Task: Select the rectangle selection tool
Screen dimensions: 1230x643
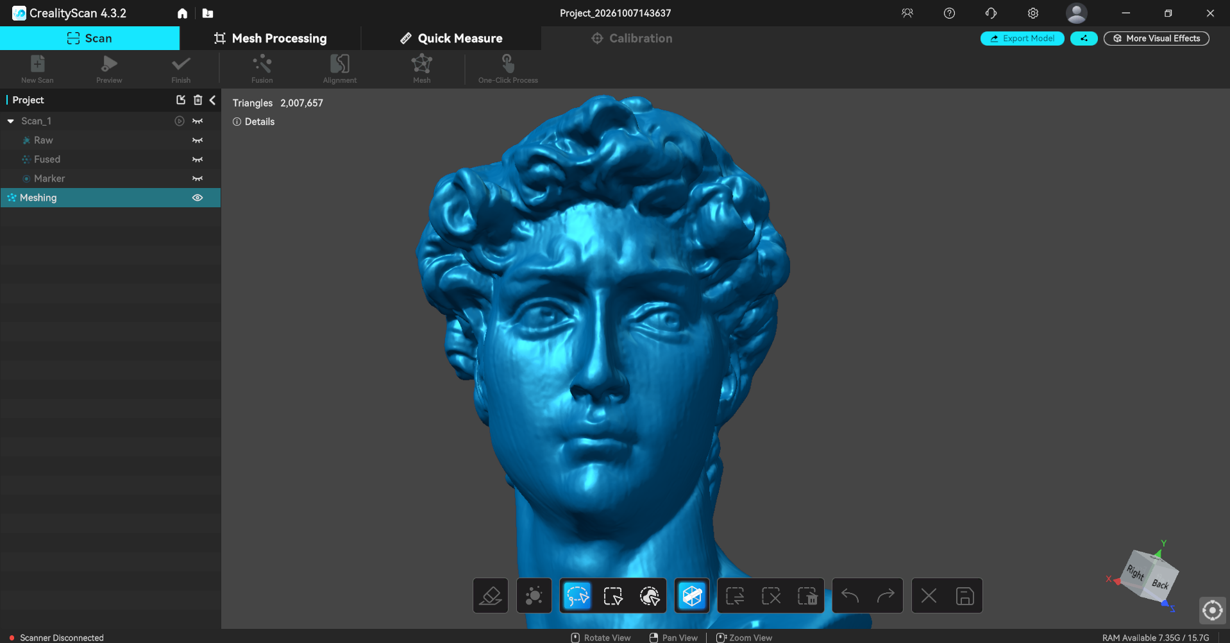Action: pyautogui.click(x=613, y=596)
